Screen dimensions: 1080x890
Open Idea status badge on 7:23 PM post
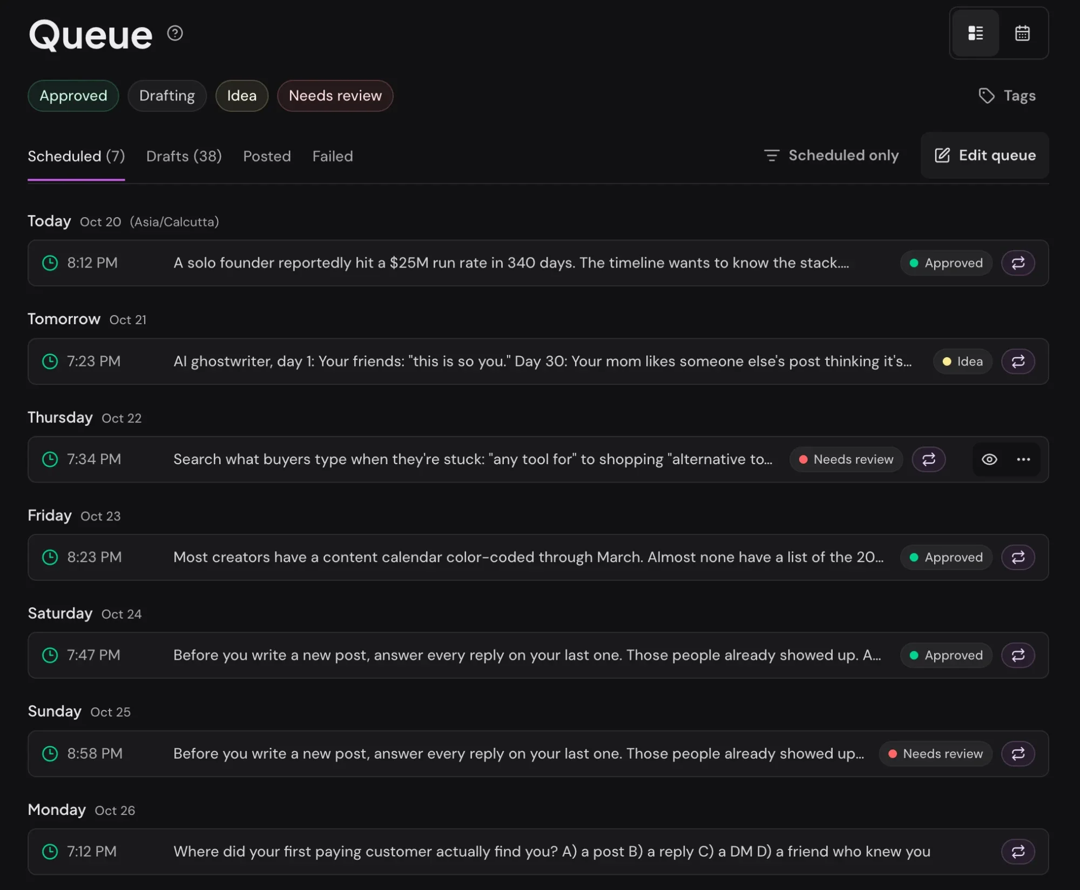(962, 362)
